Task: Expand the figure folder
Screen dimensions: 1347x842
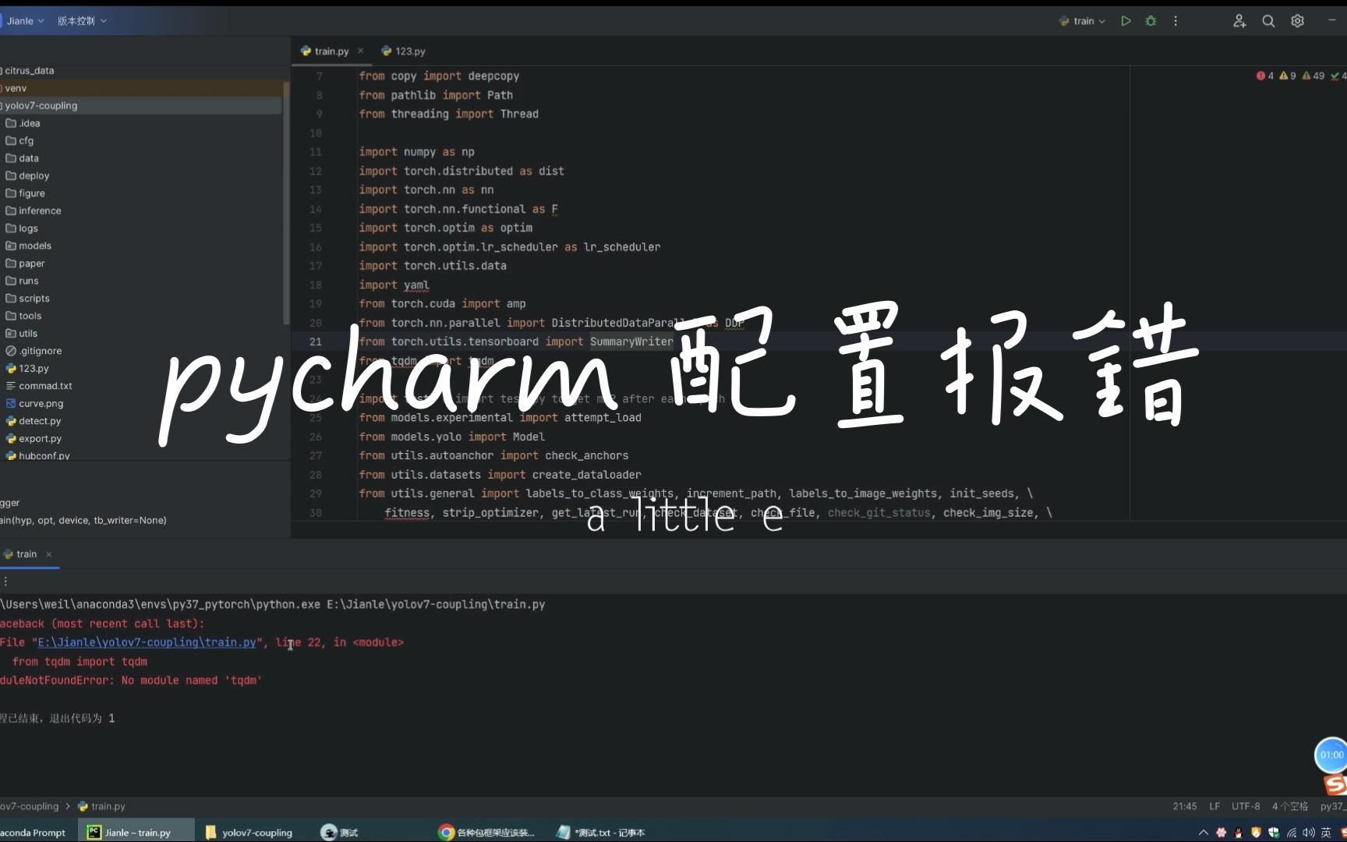Action: pyautogui.click(x=26, y=193)
